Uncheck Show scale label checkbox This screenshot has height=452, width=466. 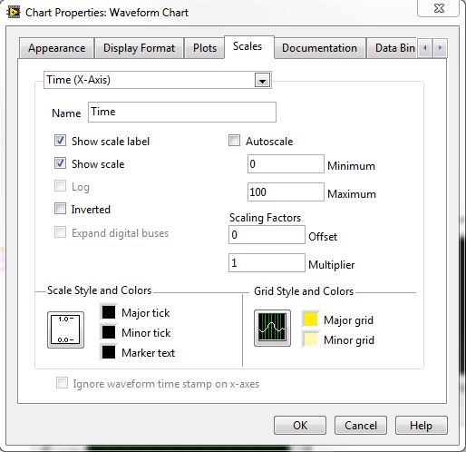pos(60,141)
